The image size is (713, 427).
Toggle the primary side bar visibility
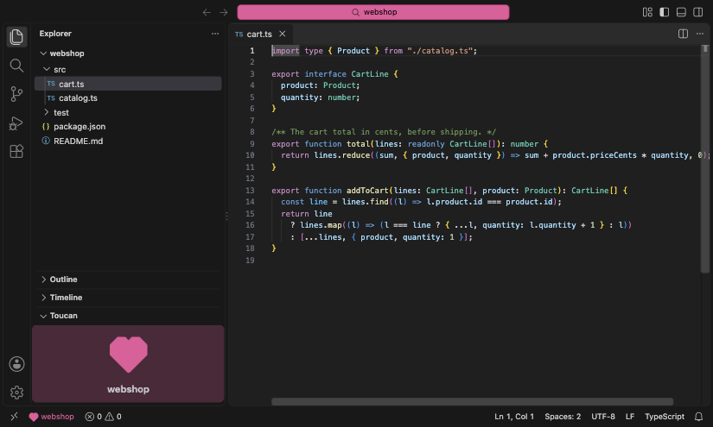(x=665, y=12)
